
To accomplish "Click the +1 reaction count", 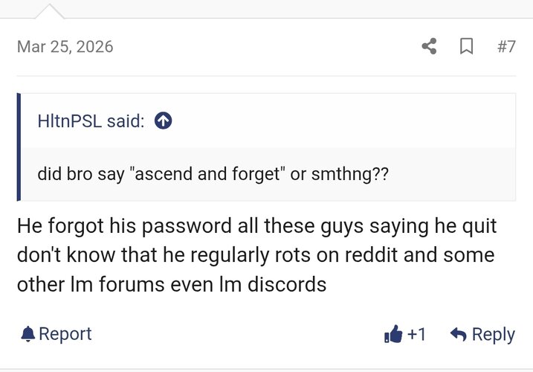I will tap(416, 335).
